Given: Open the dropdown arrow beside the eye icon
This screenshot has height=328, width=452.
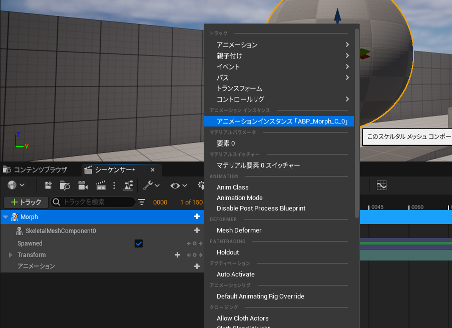Looking at the screenshot, I should [185, 185].
